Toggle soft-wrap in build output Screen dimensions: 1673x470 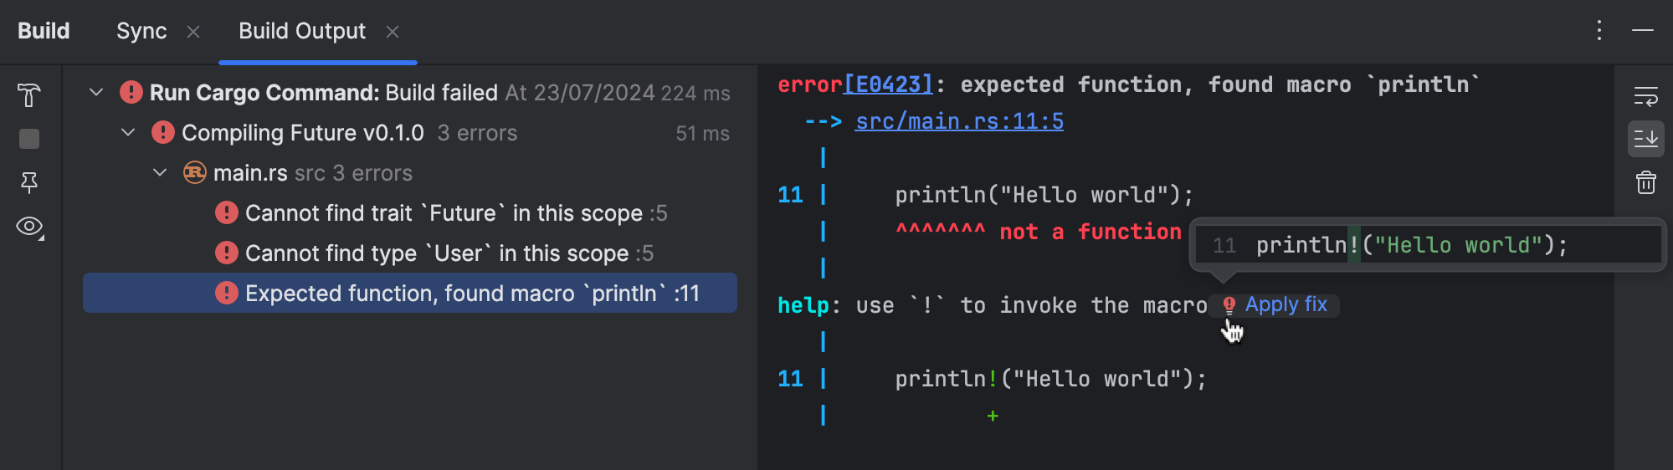[x=1645, y=96]
